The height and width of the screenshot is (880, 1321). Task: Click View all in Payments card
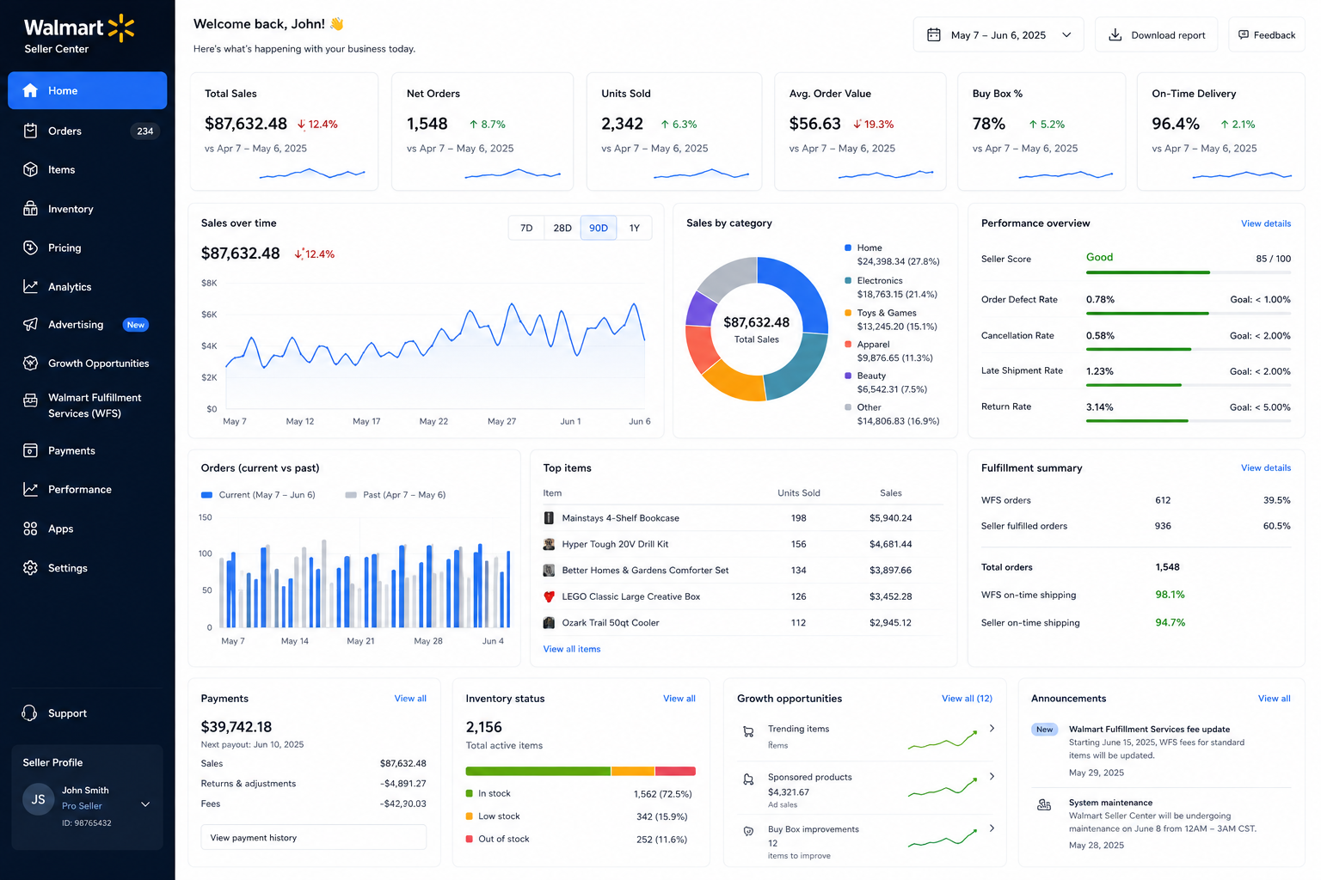pyautogui.click(x=410, y=698)
